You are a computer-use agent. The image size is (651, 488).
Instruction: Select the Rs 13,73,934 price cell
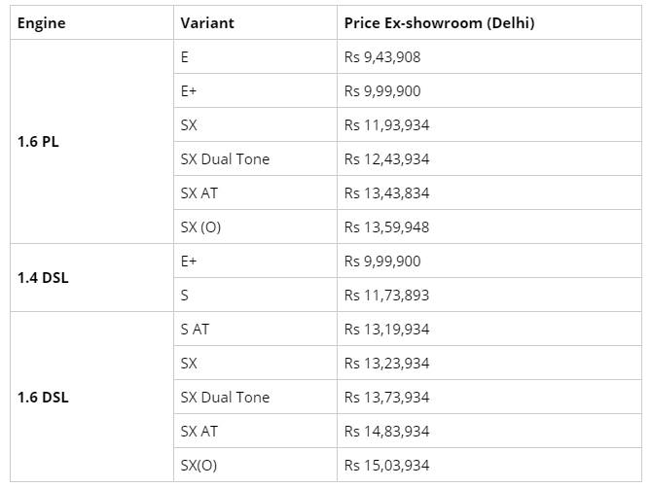click(x=386, y=397)
